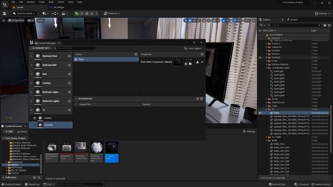Open play options three-dots menu

pyautogui.click(x=97, y=14)
